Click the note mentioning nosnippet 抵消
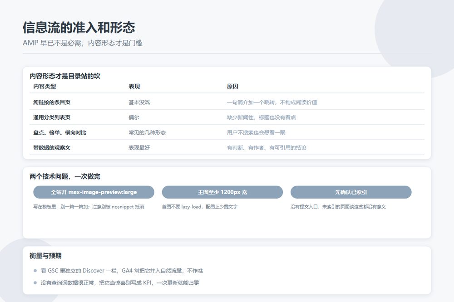 coord(89,207)
